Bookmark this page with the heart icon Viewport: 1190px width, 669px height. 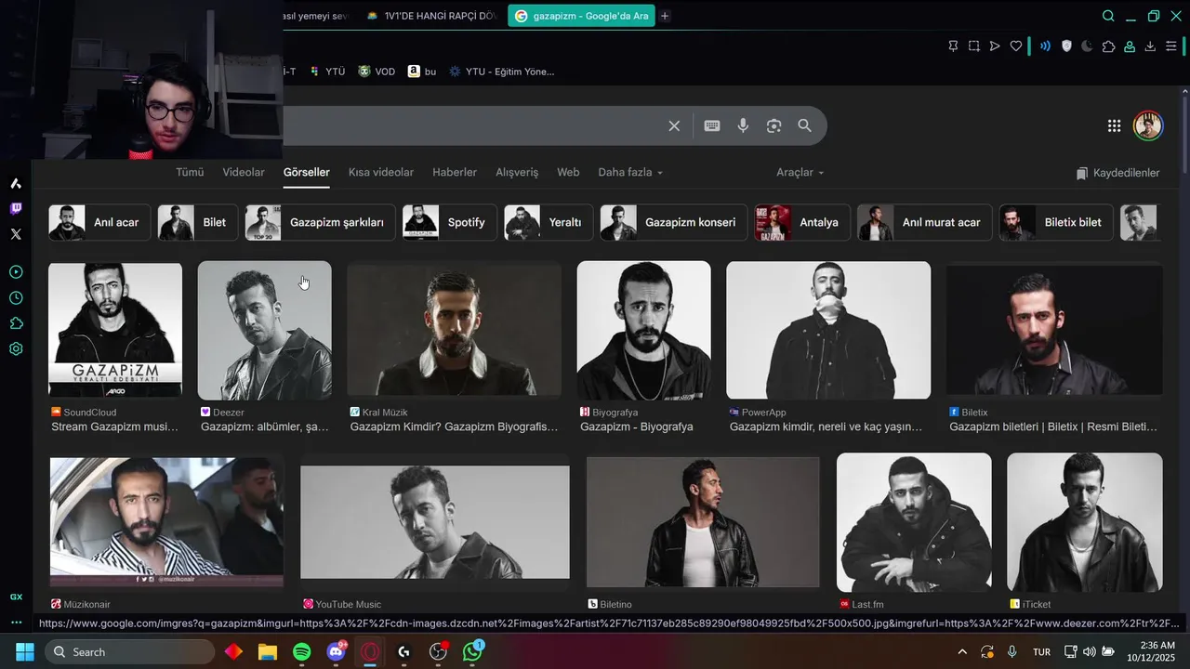coord(1016,46)
